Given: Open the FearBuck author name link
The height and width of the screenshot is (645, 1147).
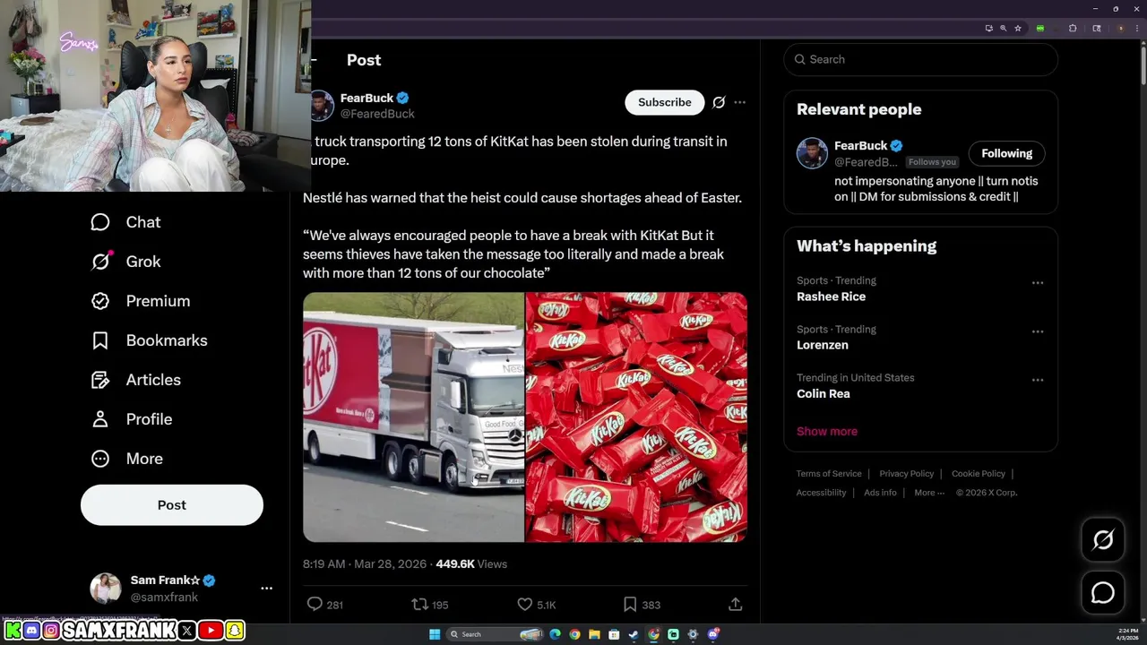Looking at the screenshot, I should point(367,98).
